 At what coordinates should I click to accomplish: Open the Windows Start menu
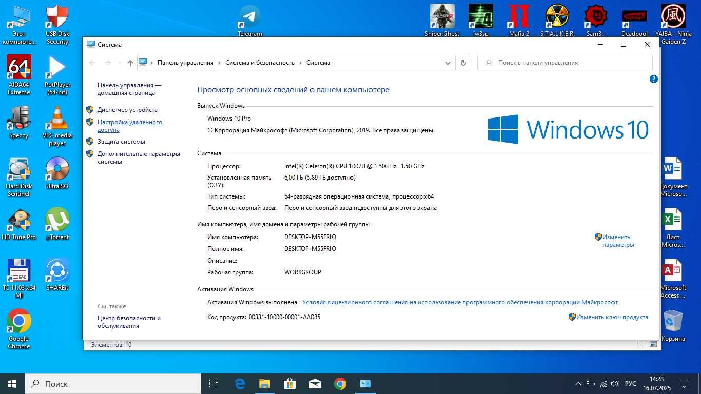[12, 384]
